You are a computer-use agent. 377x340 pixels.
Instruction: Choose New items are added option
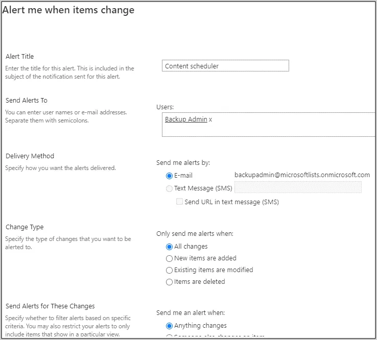pos(170,258)
